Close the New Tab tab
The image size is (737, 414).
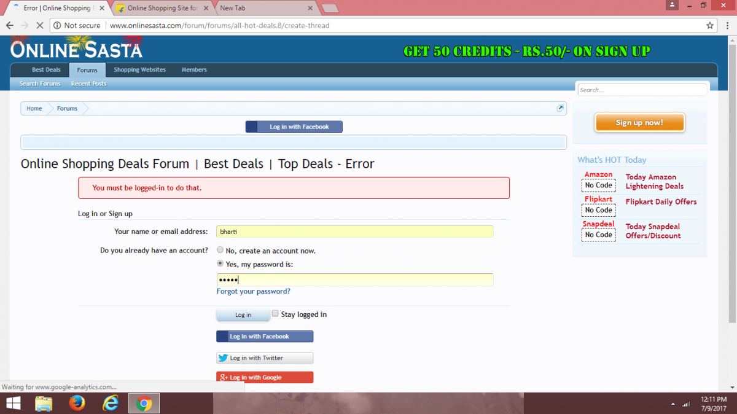[x=310, y=9]
